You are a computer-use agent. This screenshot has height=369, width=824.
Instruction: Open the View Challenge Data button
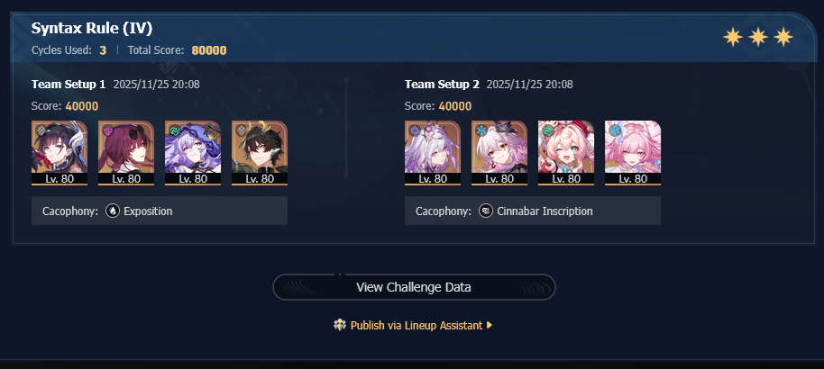click(414, 287)
